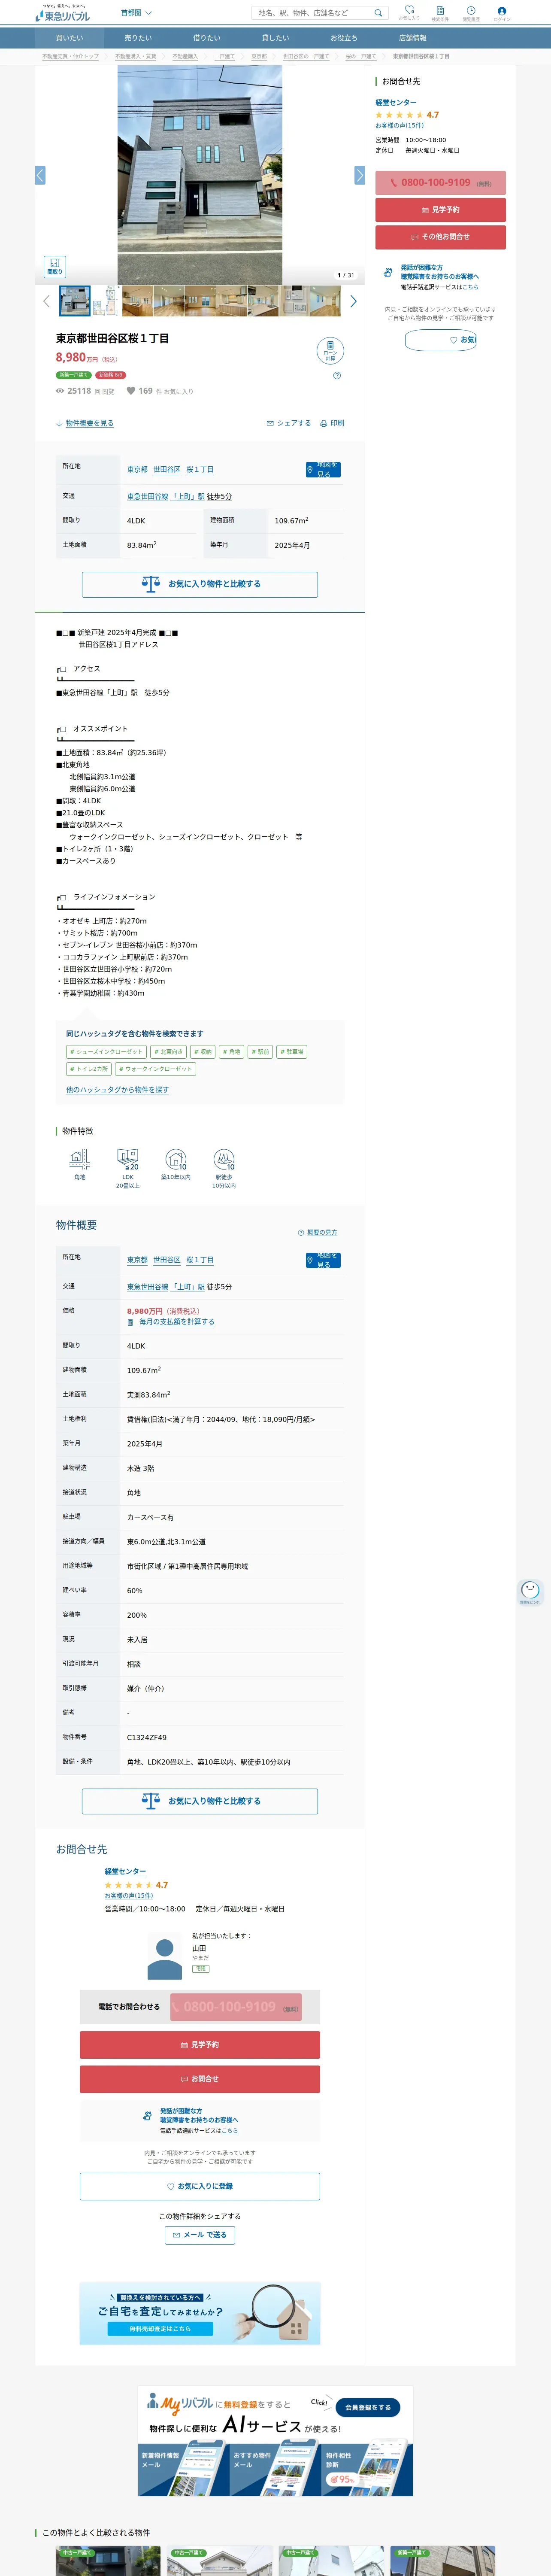Select the first exterior photo thumbnail

(75, 300)
